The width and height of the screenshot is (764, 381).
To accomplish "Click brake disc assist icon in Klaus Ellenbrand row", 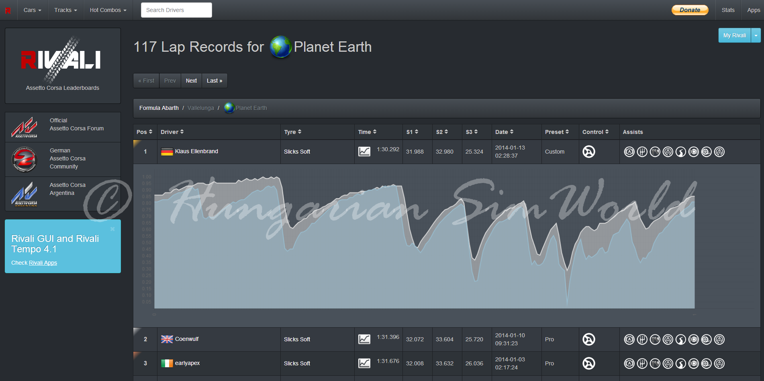I will coord(694,152).
